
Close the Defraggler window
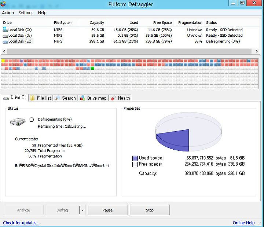pyautogui.click(x=254, y=3)
